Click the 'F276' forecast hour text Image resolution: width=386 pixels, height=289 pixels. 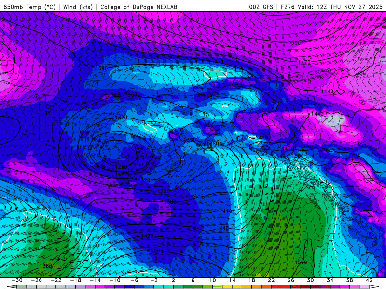[x=287, y=7]
